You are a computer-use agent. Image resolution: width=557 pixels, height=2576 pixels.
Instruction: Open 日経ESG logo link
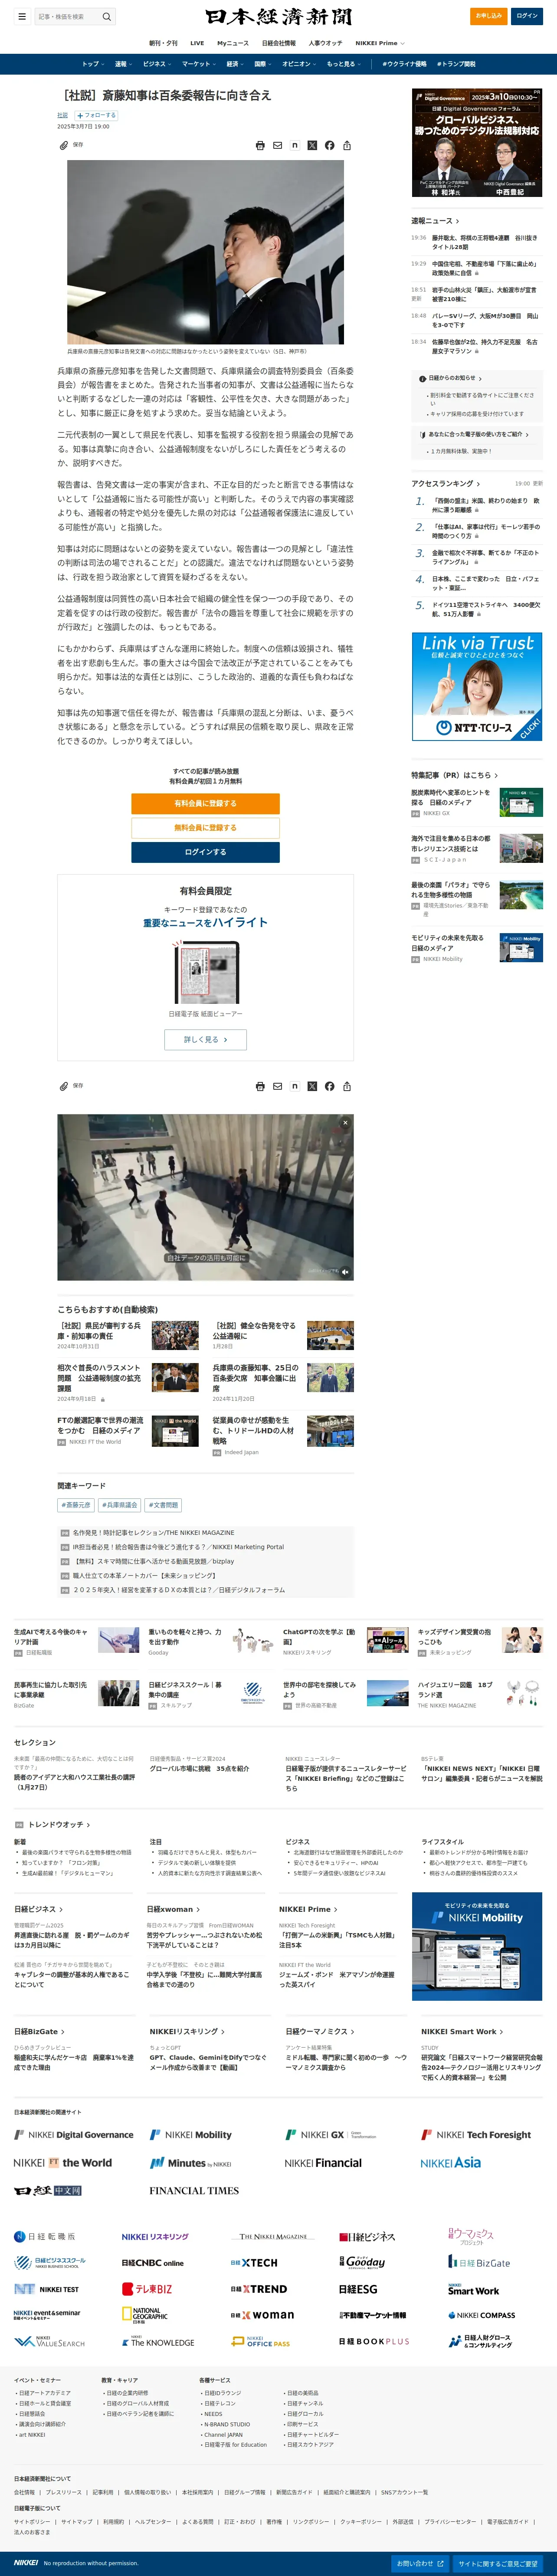(x=358, y=2289)
